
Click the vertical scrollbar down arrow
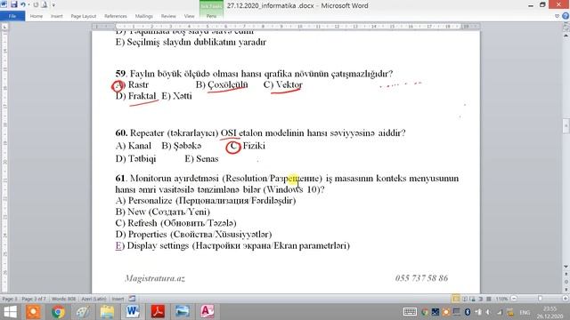(x=566, y=267)
